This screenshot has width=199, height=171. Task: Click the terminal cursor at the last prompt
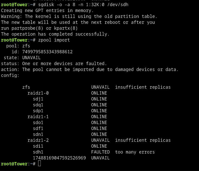tap(39, 163)
